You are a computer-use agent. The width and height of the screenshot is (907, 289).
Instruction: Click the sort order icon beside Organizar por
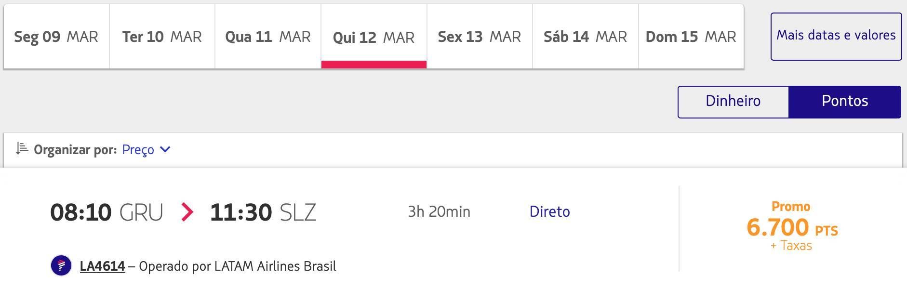[x=22, y=148]
